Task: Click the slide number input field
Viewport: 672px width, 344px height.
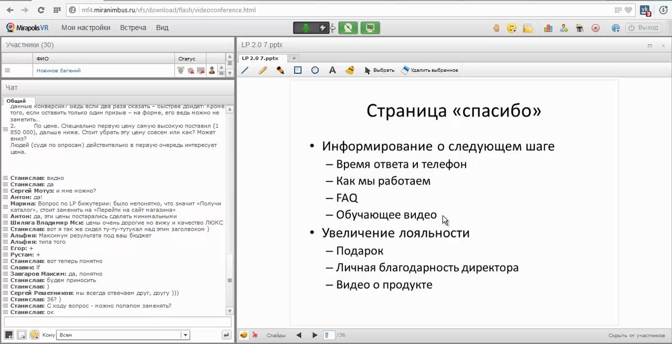Action: (x=329, y=335)
